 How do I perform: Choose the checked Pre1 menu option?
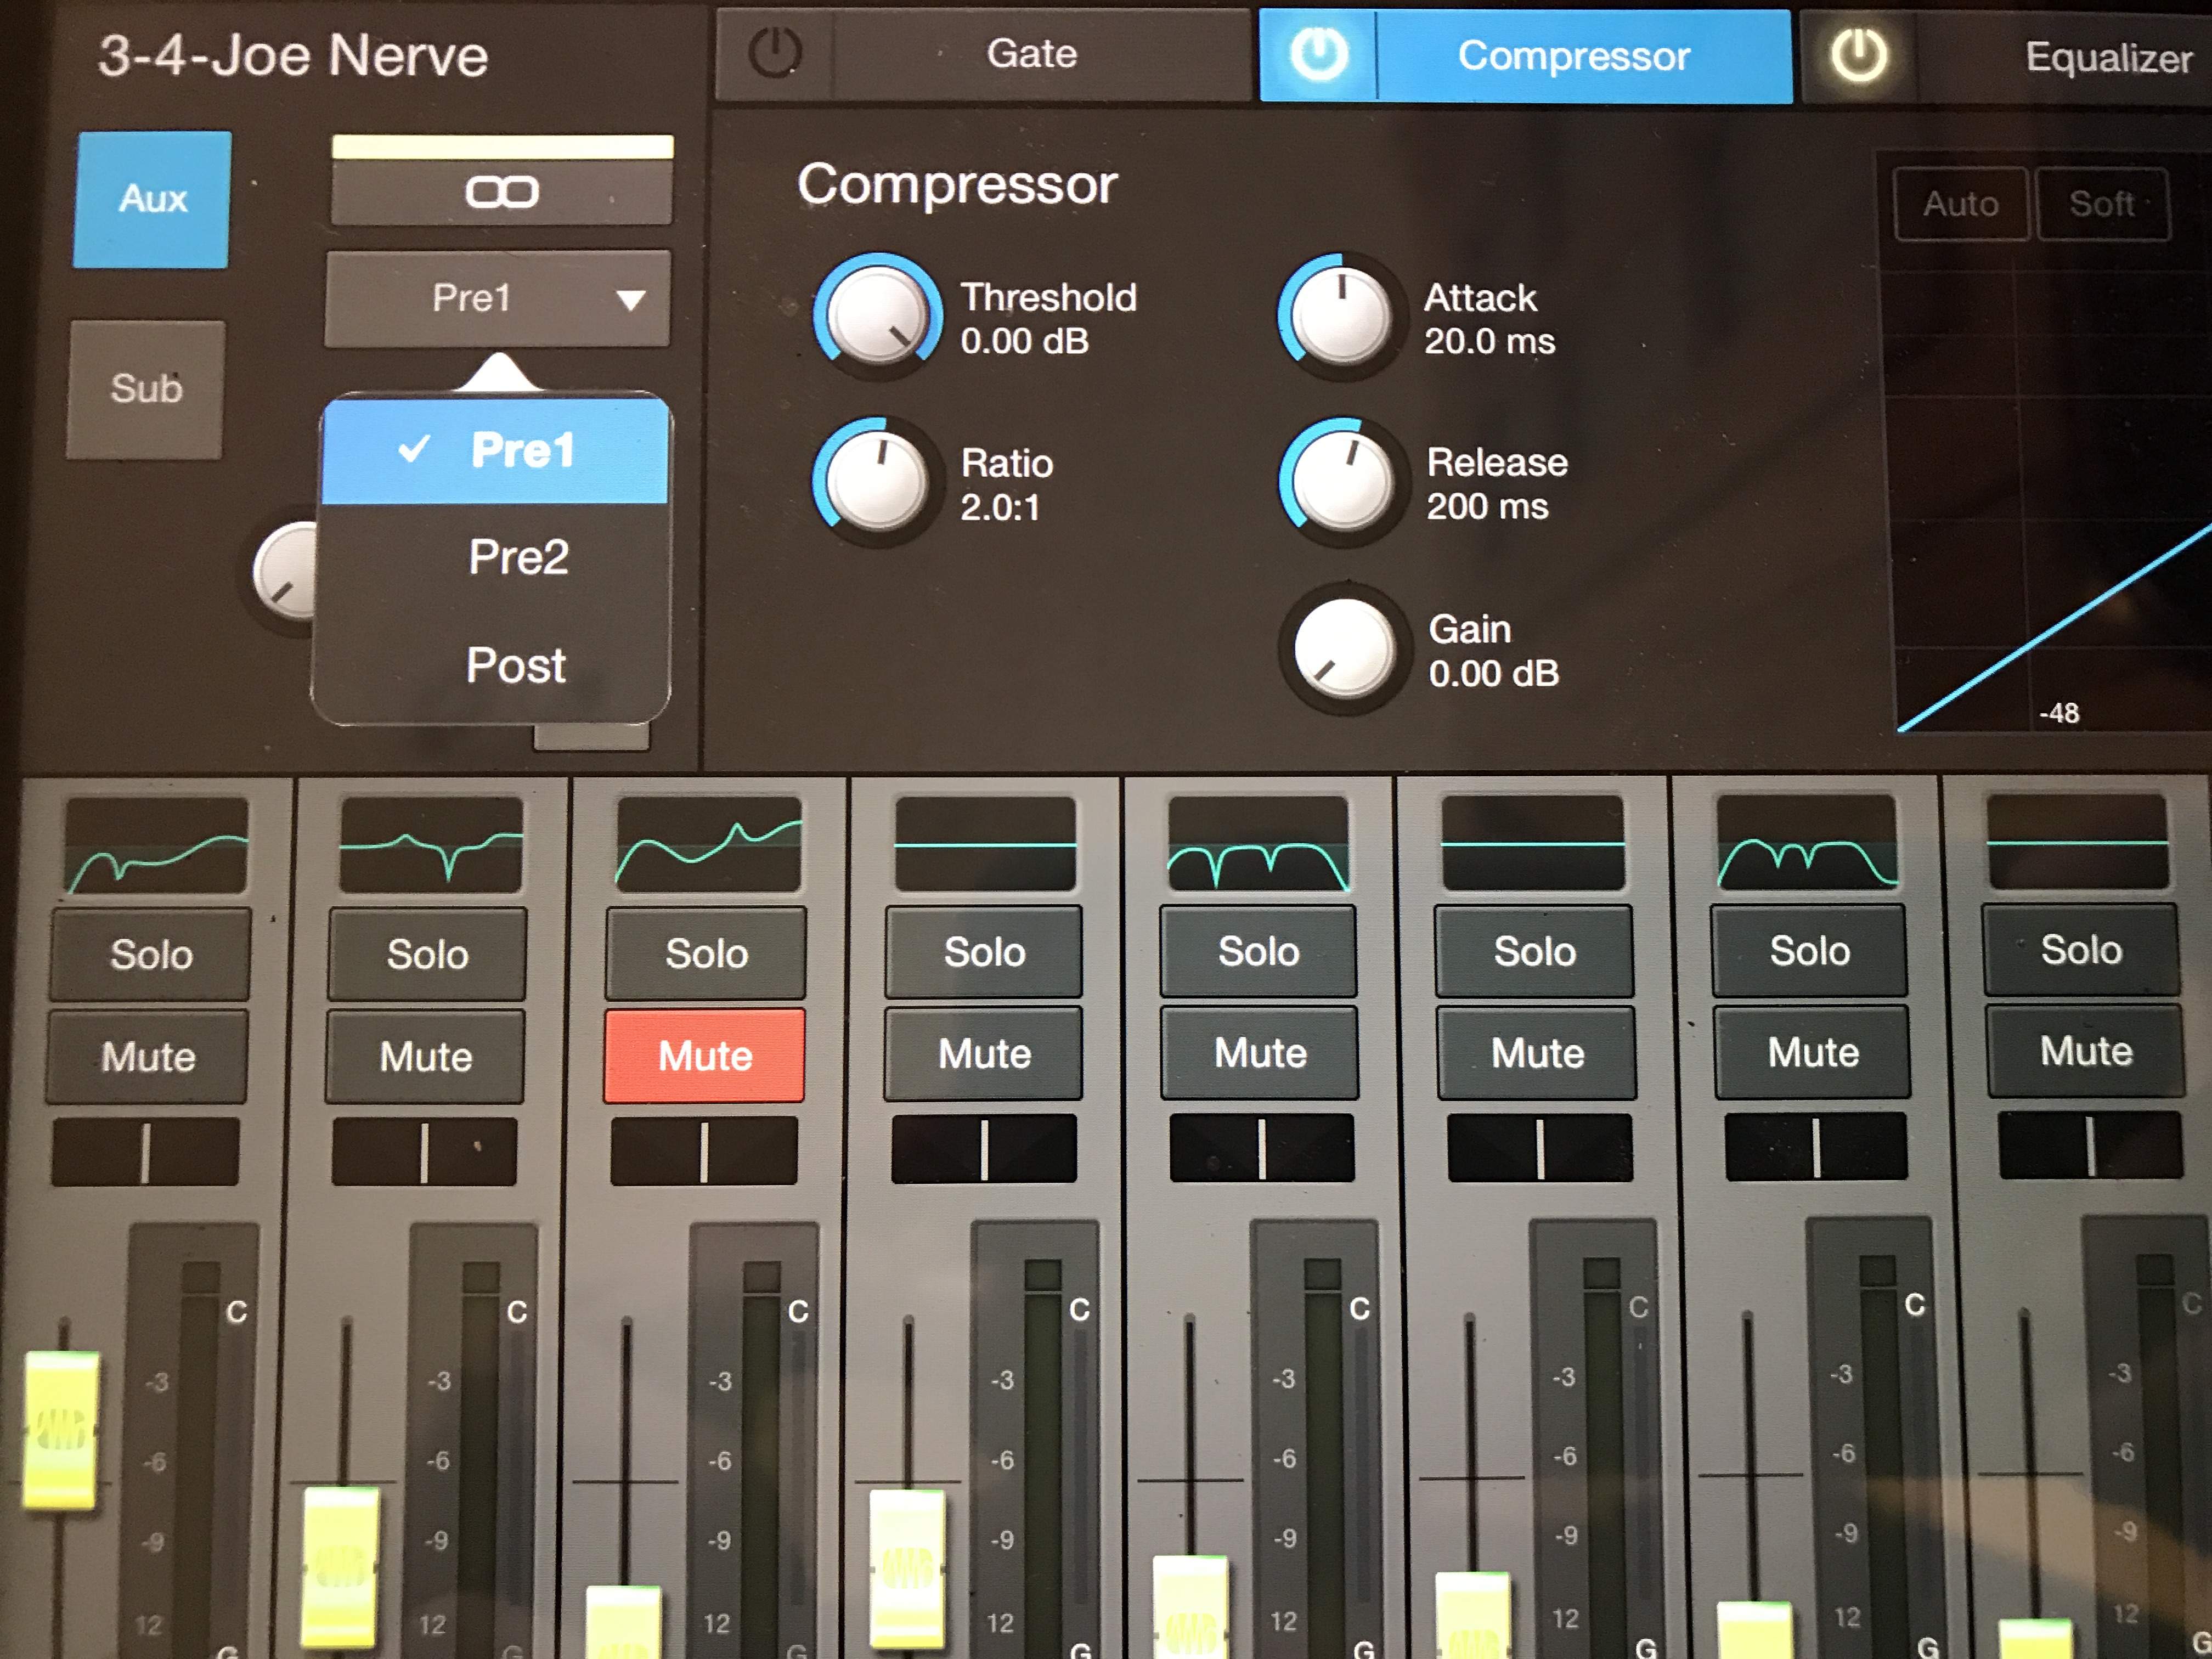[495, 451]
